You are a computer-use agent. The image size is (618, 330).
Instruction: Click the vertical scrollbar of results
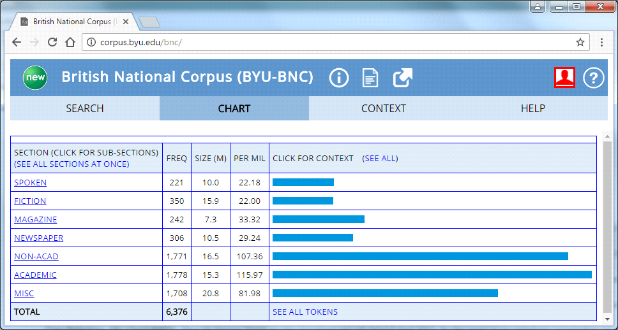(x=607, y=223)
